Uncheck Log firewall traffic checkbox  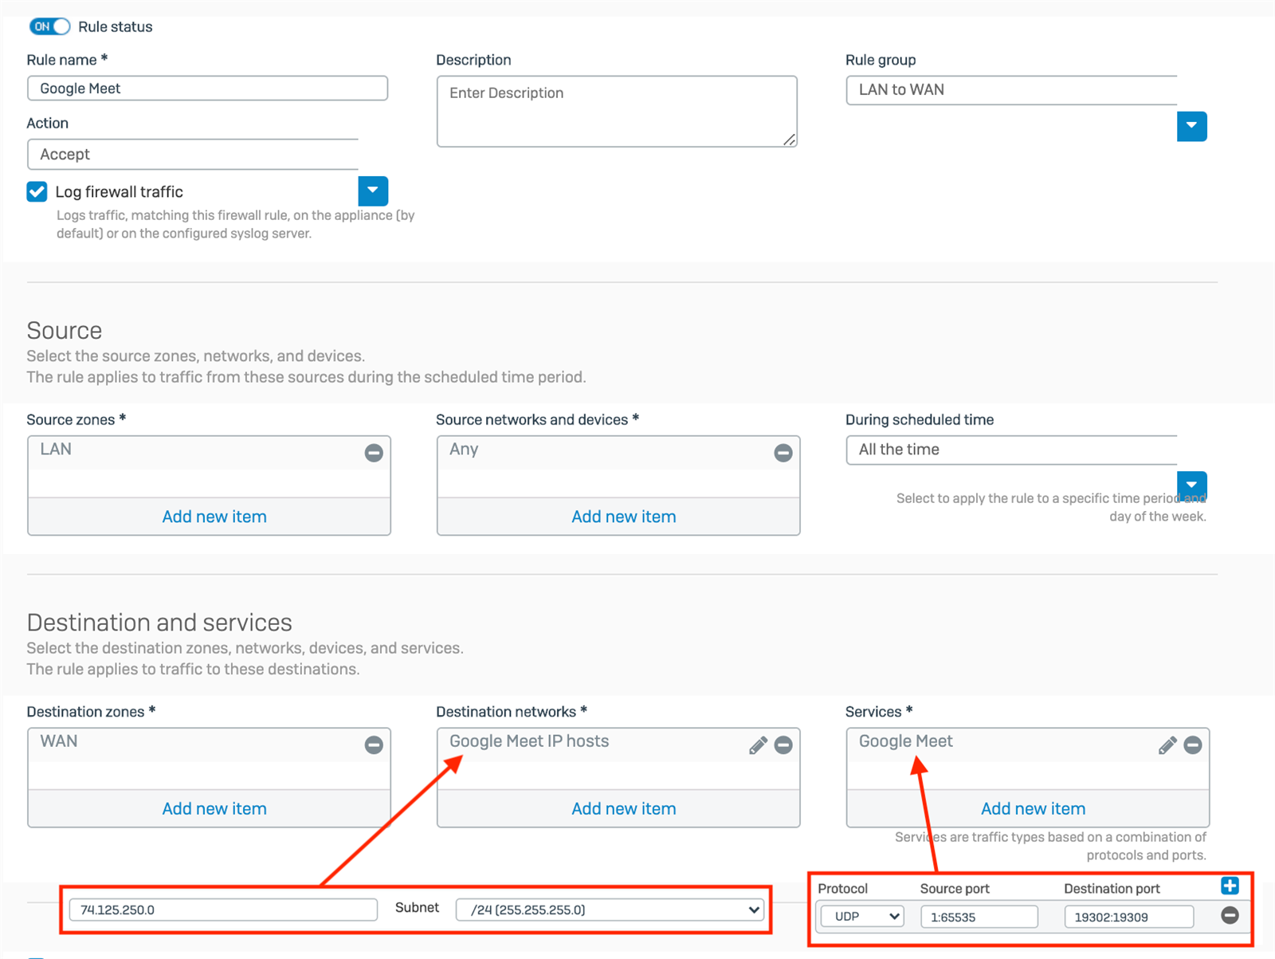pos(37,191)
